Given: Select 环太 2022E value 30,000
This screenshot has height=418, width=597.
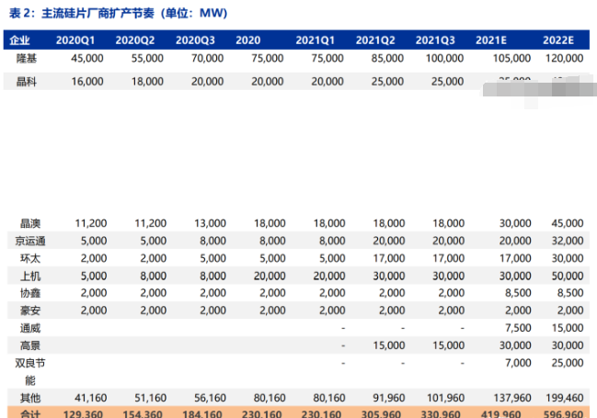Looking at the screenshot, I should (x=568, y=258).
